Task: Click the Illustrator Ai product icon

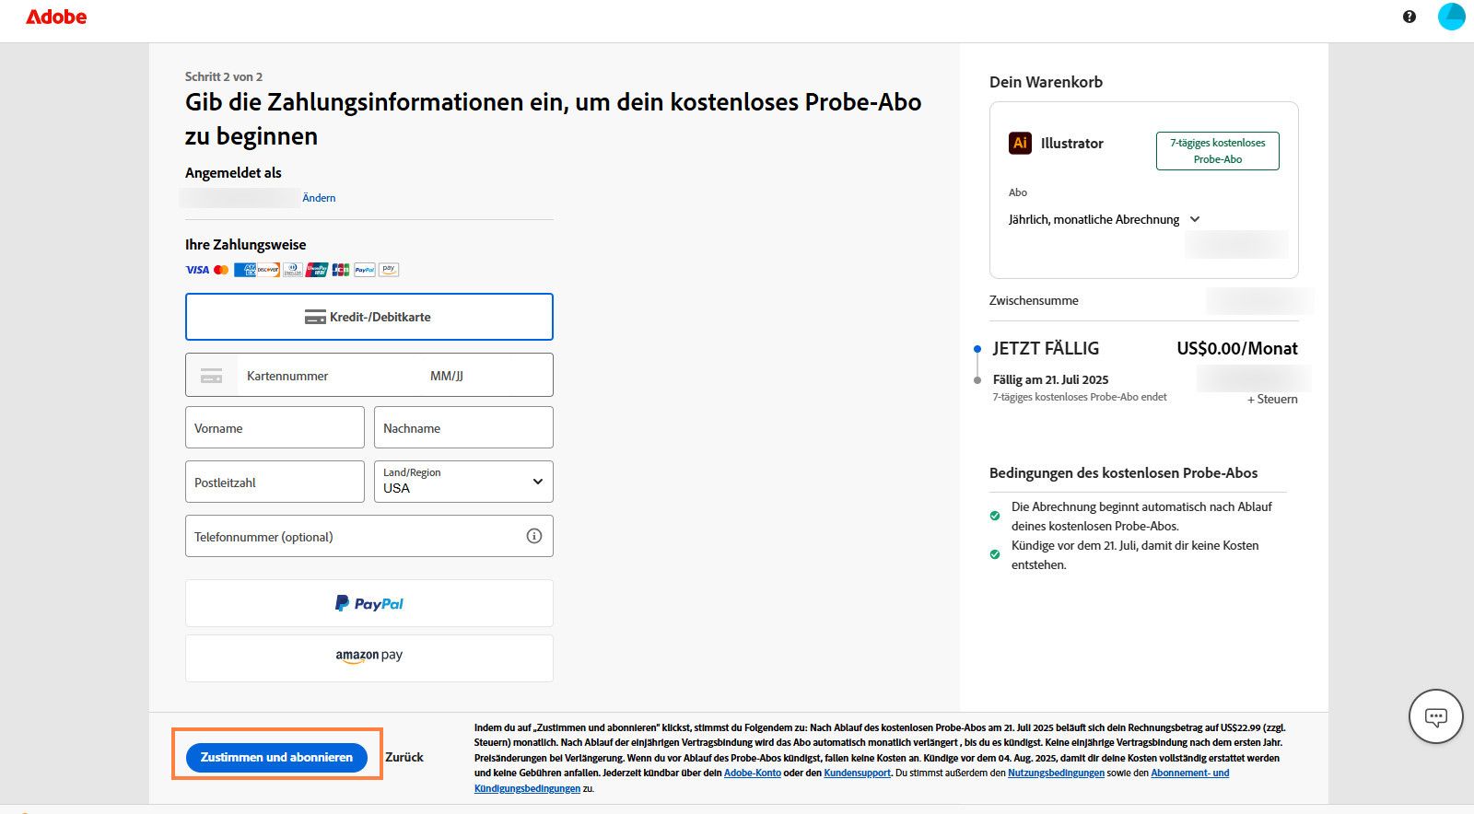Action: pos(1020,143)
